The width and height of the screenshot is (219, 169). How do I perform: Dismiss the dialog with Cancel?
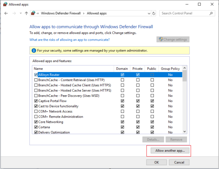click(179, 162)
